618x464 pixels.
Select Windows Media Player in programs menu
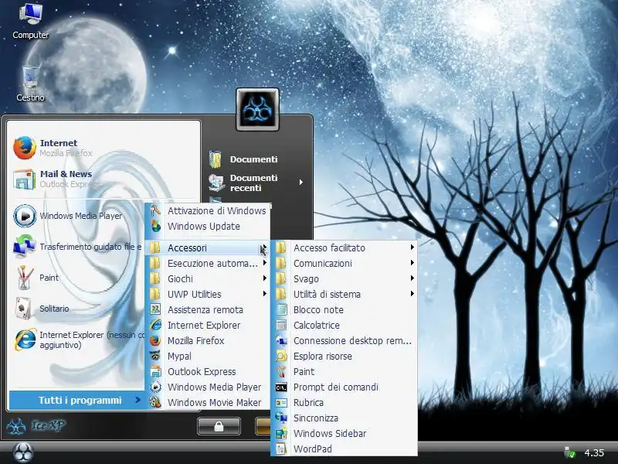click(x=207, y=387)
